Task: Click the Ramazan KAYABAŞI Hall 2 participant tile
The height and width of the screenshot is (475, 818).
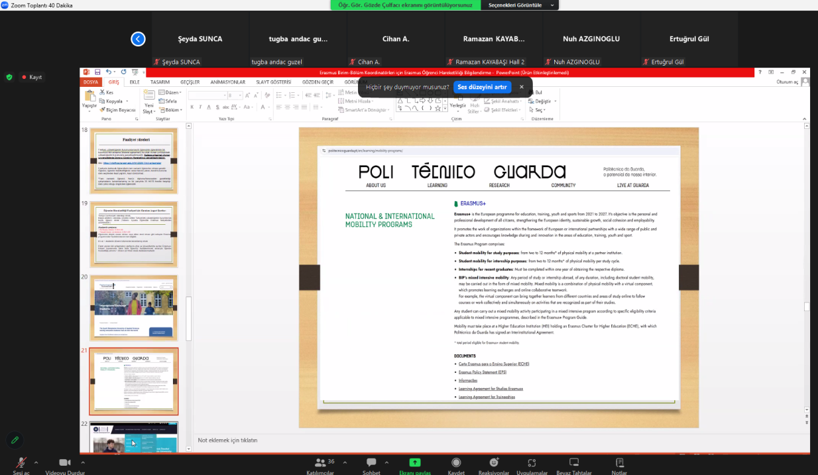Action: pos(493,38)
